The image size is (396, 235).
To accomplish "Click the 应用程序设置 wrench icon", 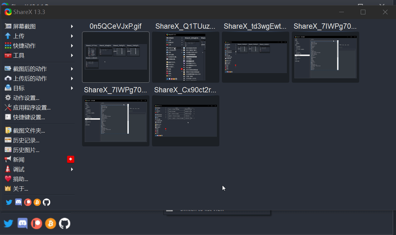I will click(8, 108).
